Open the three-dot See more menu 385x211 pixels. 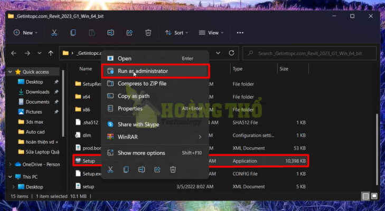(x=240, y=33)
